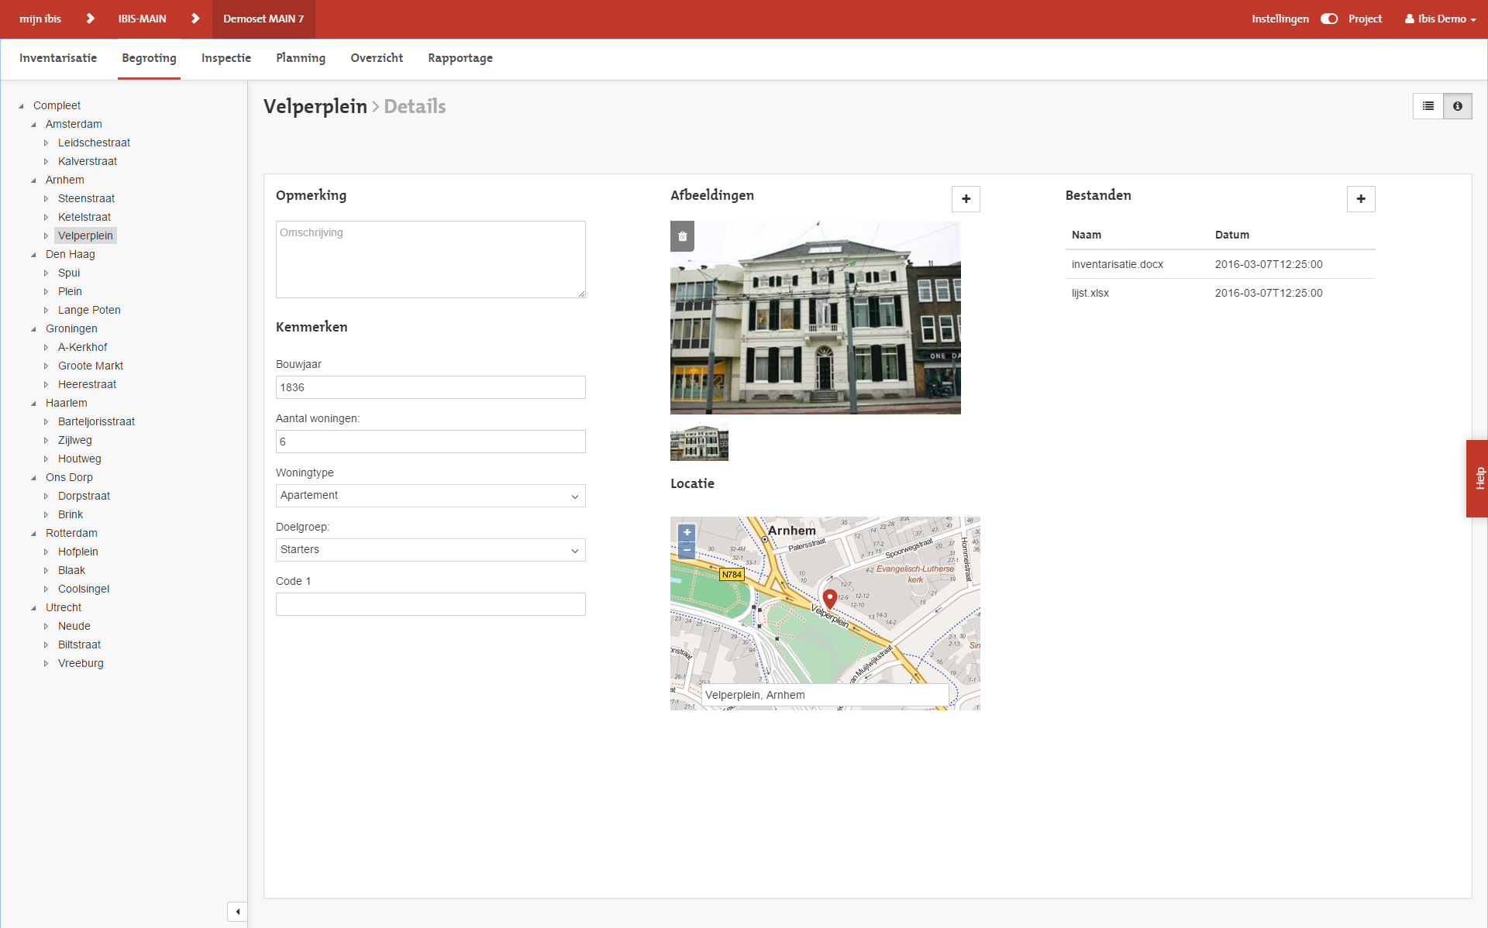Open the Rapportage tab
The height and width of the screenshot is (928, 1488).
pos(460,58)
